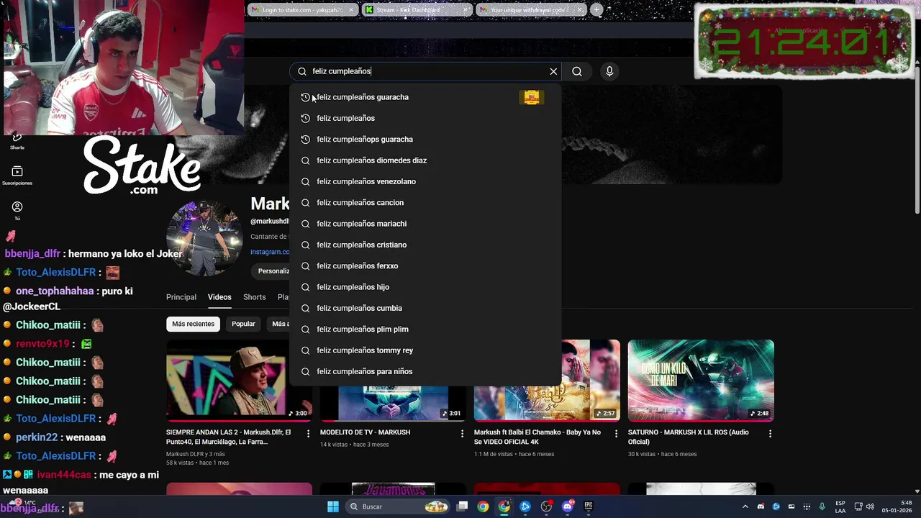921x518 pixels.
Task: Pick 'feliz cumpleaños plim plim' suggestion
Action: click(x=425, y=329)
